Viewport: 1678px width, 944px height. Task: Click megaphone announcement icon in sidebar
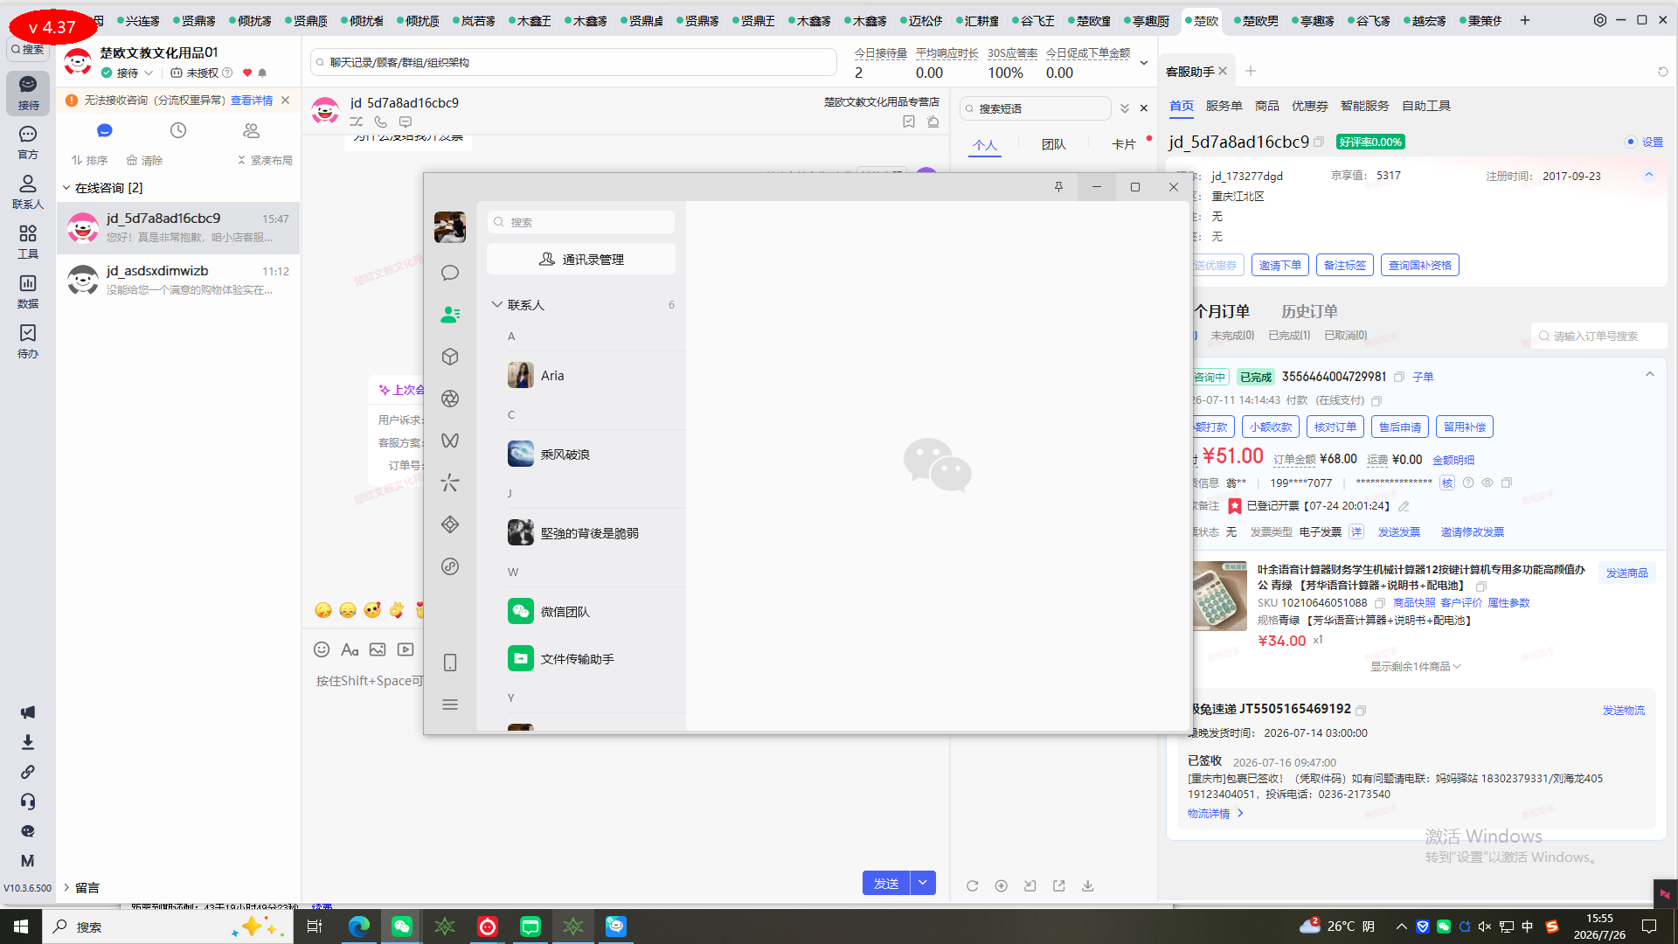(28, 712)
